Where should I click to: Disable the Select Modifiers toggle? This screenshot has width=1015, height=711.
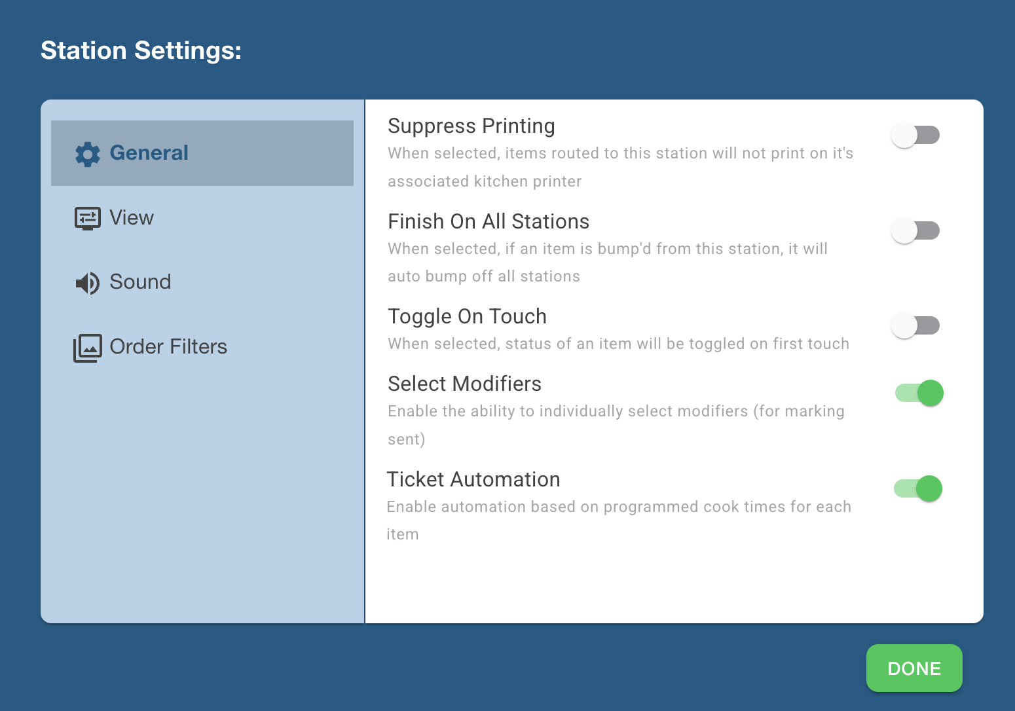(x=919, y=393)
